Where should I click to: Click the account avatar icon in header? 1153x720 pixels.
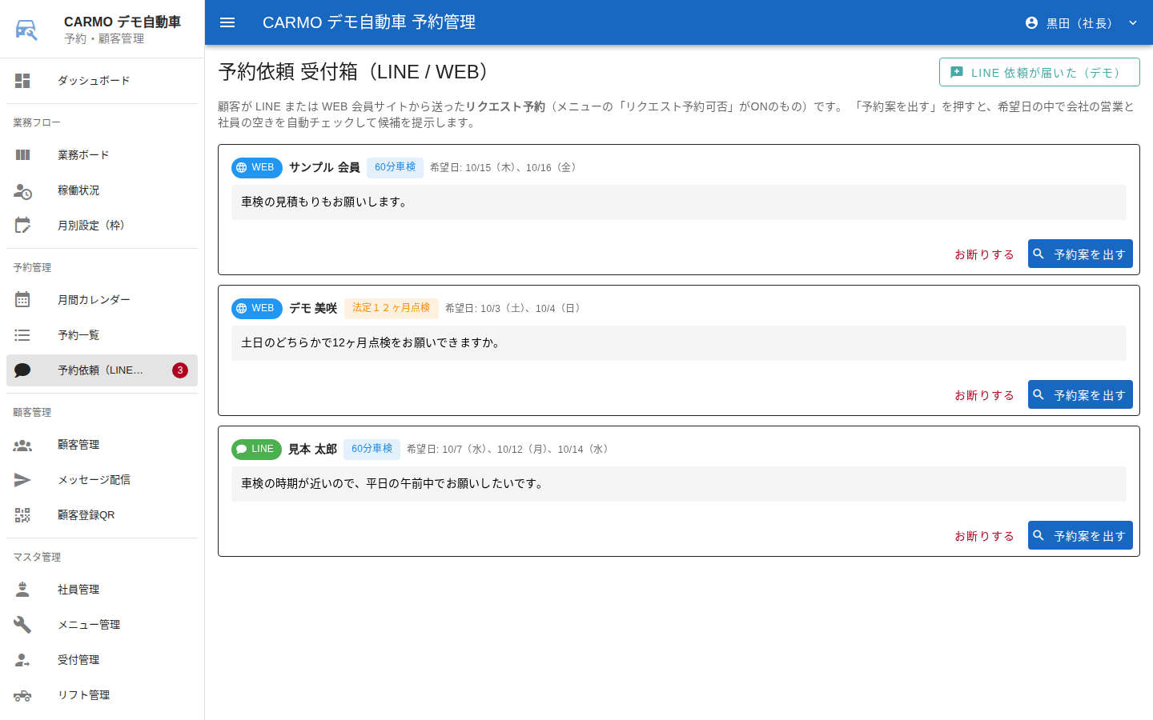[x=1031, y=23]
